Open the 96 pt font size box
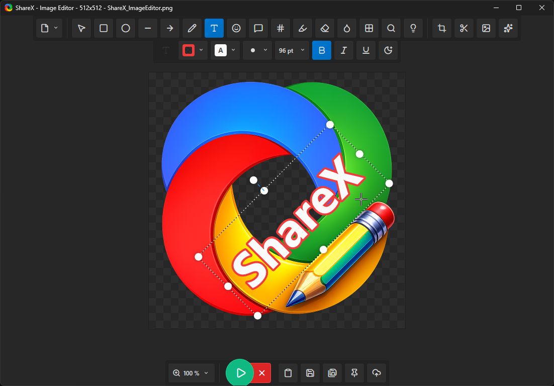The width and height of the screenshot is (554, 386). (x=292, y=50)
